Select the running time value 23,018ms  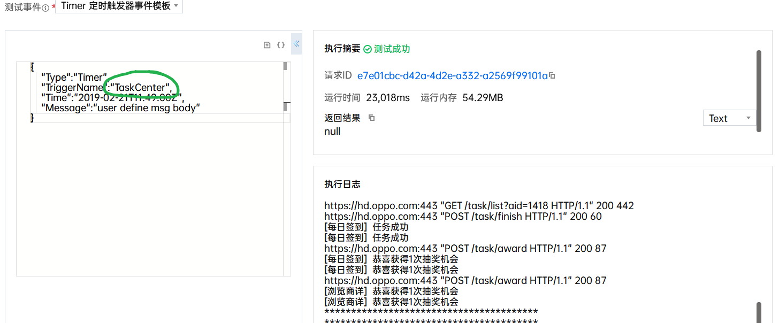coord(388,97)
